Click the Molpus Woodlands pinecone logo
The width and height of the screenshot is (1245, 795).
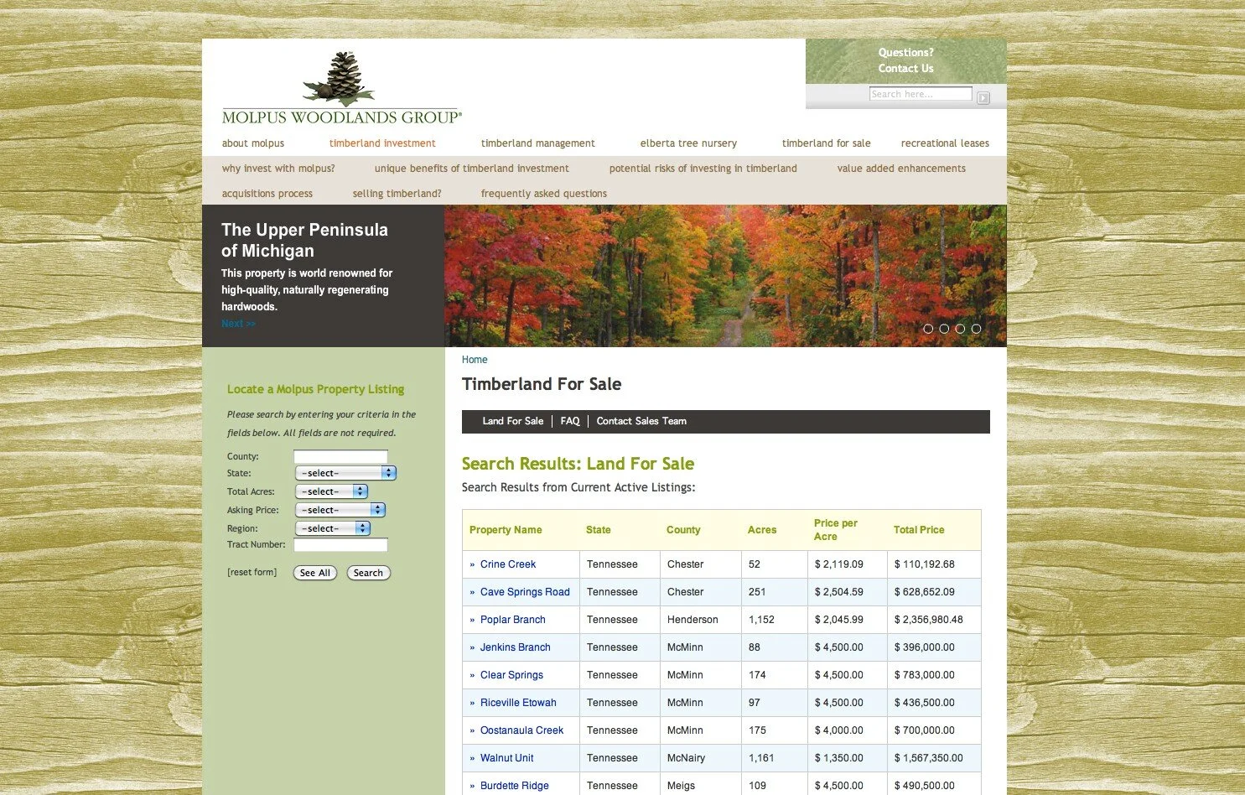(341, 82)
